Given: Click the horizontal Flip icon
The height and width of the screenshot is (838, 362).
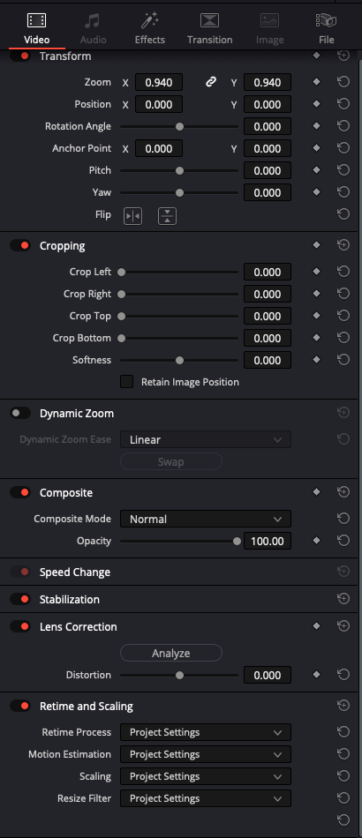Looking at the screenshot, I should point(132,216).
